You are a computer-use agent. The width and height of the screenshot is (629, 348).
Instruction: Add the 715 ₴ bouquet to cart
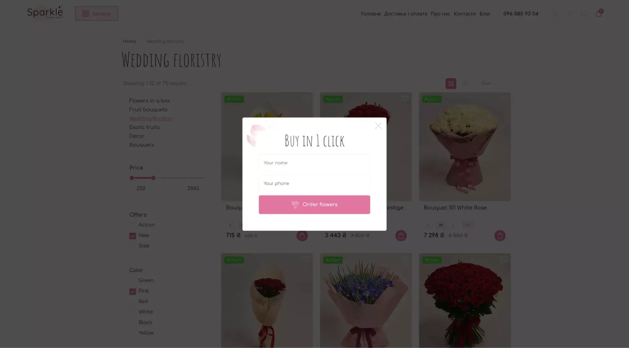point(302,236)
